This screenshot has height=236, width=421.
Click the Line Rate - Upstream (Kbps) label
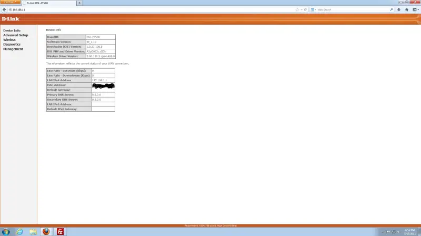point(67,71)
